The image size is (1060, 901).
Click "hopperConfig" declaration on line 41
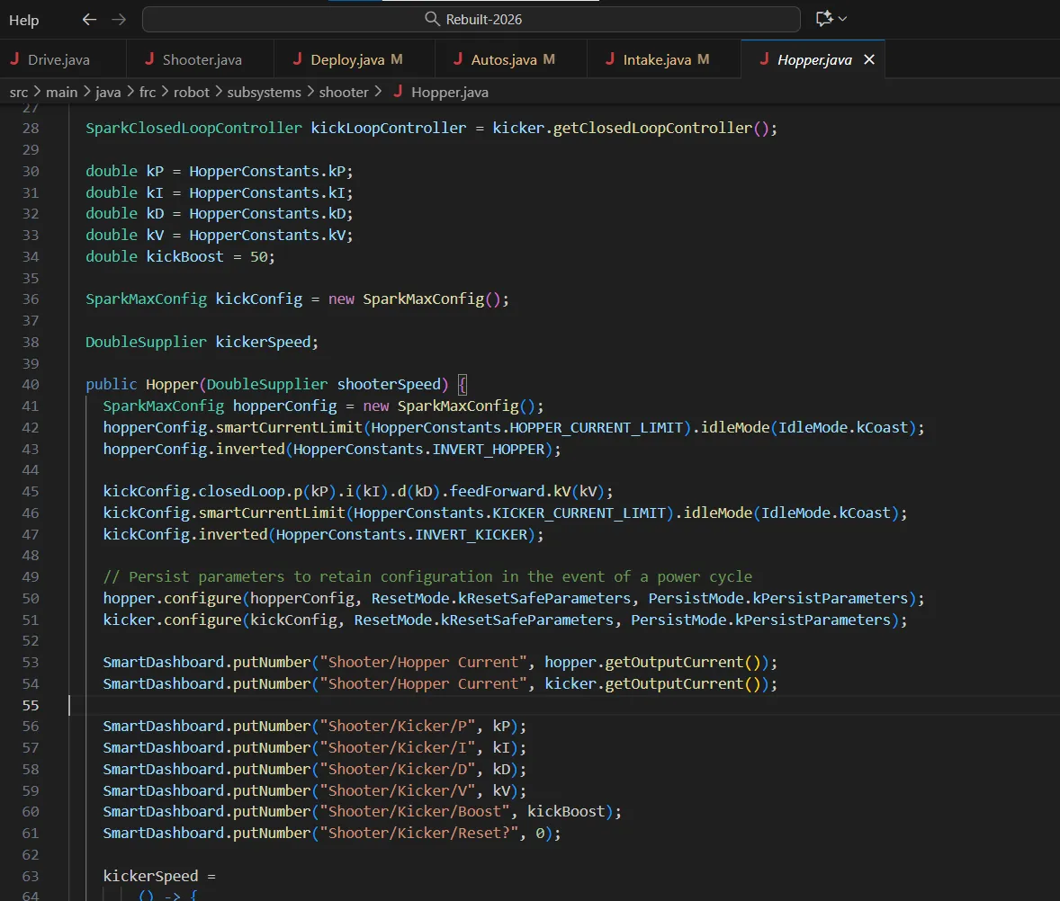284,406
